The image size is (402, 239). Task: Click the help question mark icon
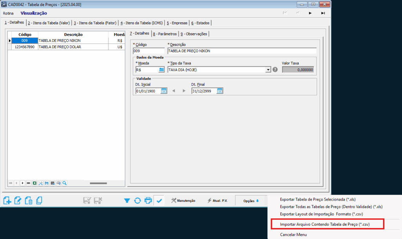275,70
